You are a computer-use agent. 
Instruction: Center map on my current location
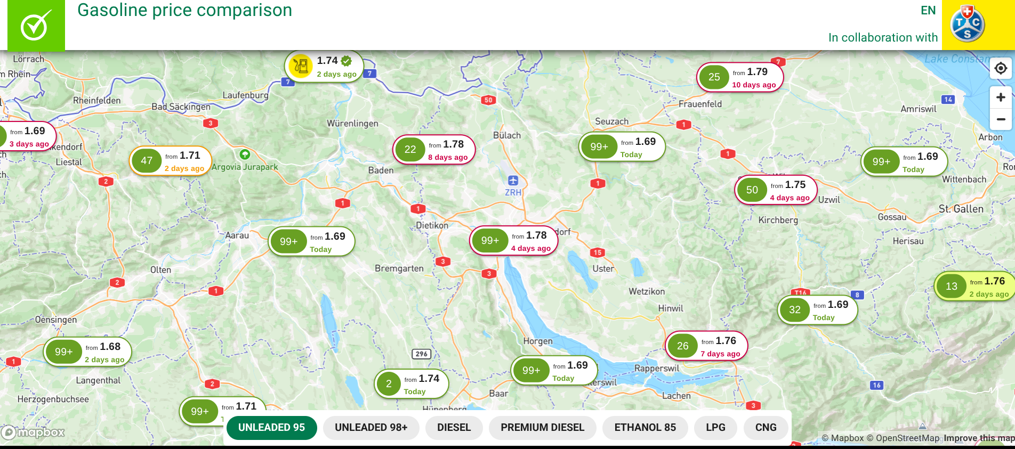pyautogui.click(x=1001, y=69)
